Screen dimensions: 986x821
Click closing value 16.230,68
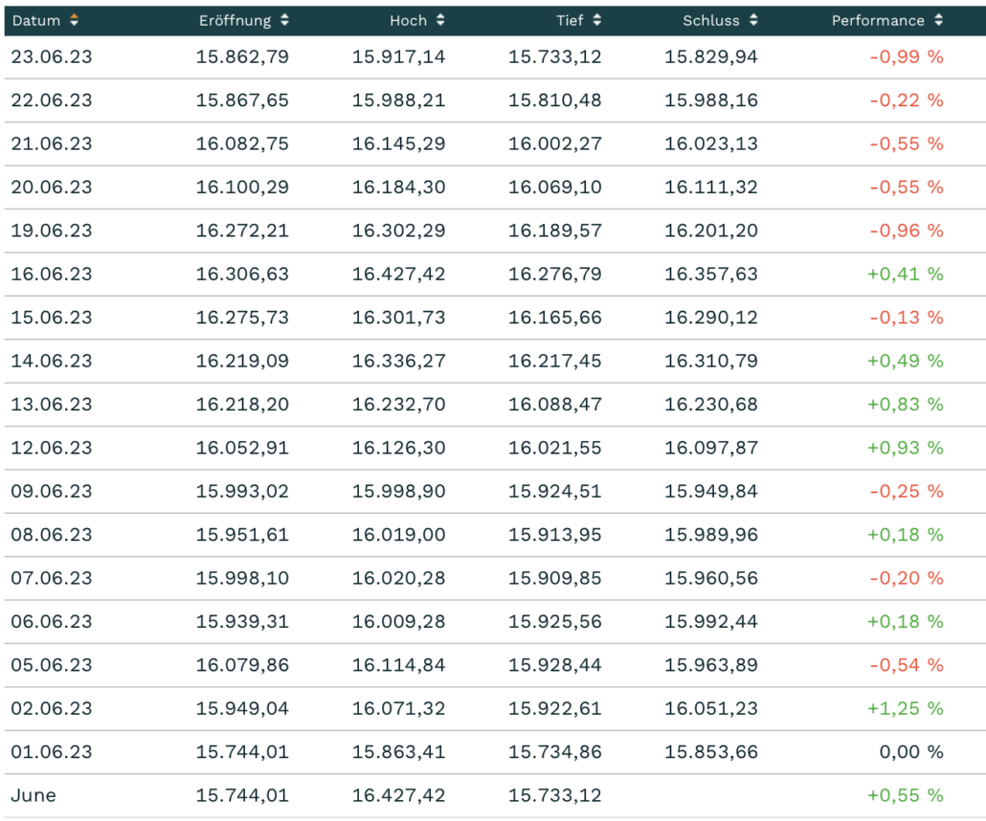click(711, 404)
